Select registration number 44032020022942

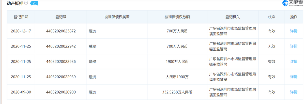(x=61, y=46)
